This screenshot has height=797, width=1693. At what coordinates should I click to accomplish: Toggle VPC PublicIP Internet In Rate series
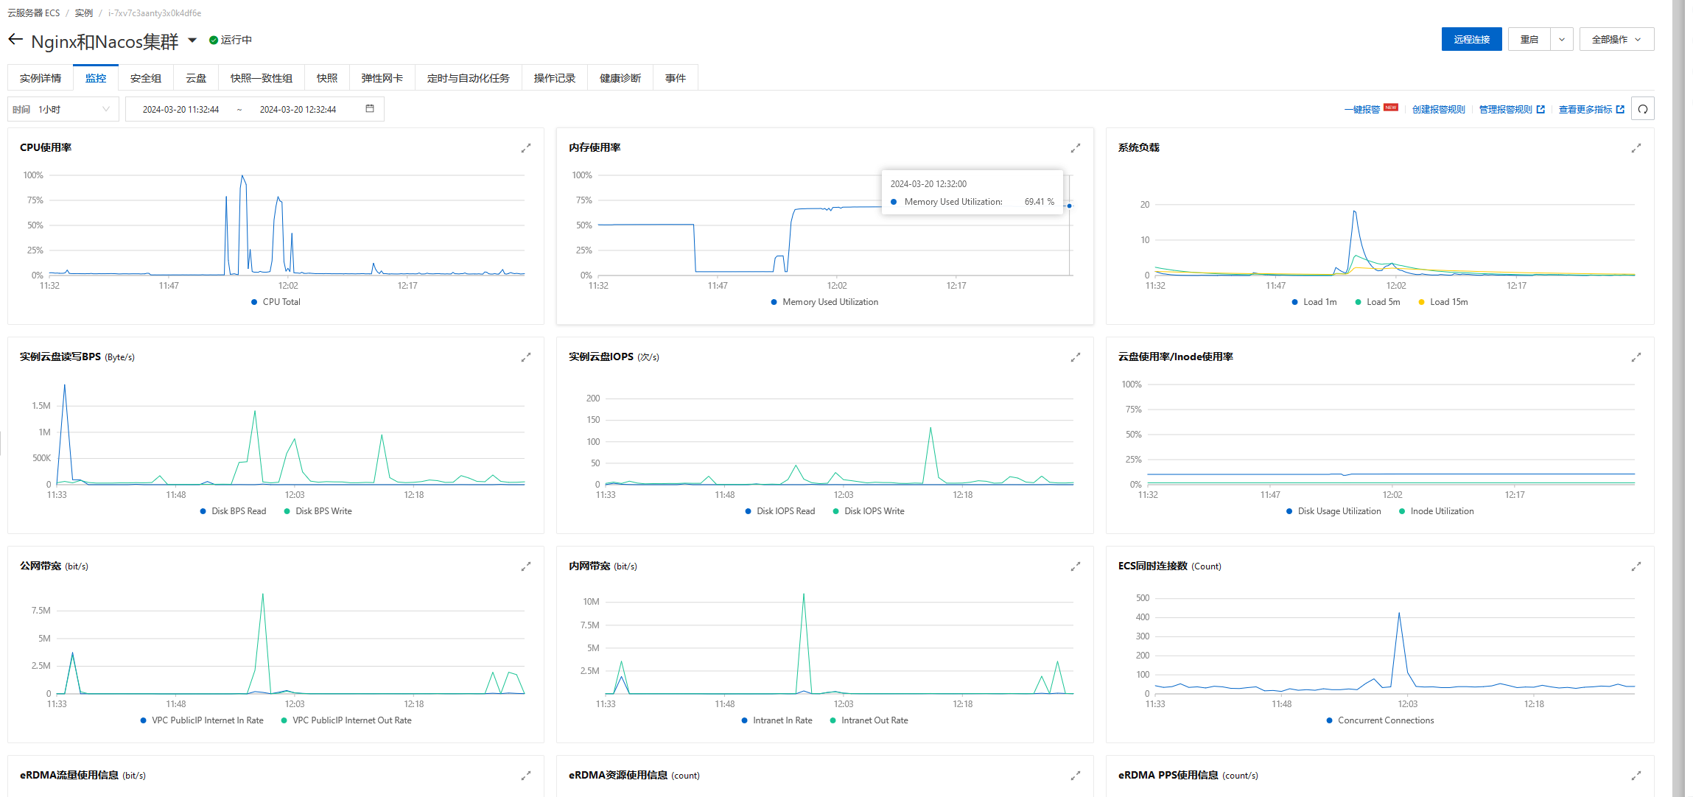tap(201, 720)
